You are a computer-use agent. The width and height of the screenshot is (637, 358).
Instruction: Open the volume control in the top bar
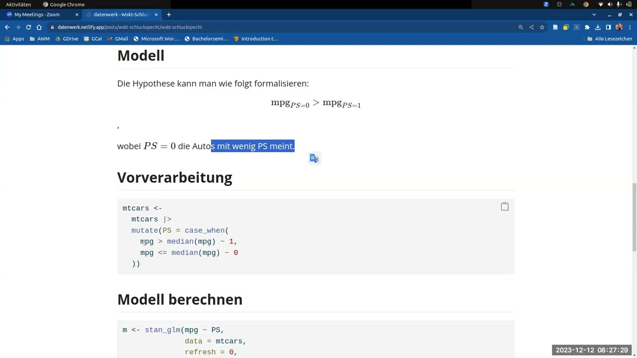pos(610,4)
